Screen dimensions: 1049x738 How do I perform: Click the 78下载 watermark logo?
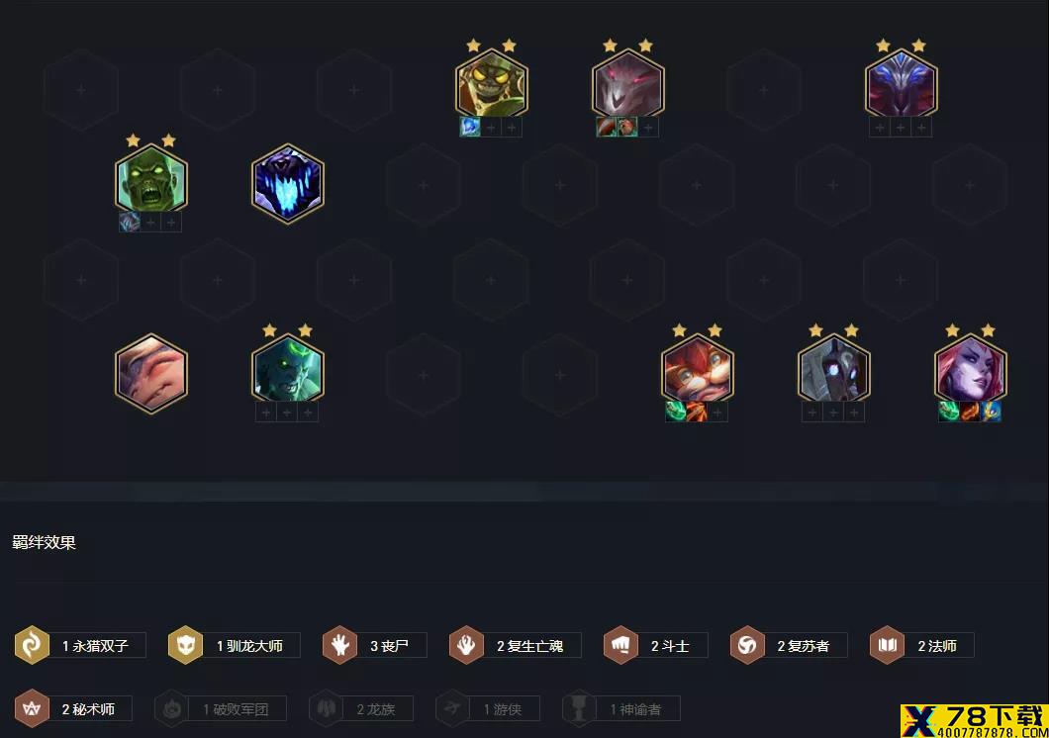coord(975,721)
